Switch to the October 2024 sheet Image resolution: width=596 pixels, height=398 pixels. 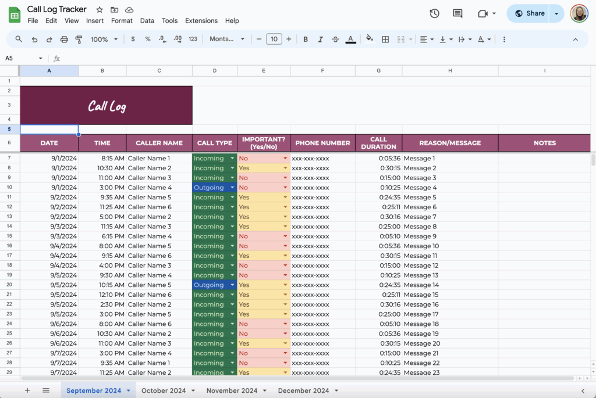[x=164, y=390]
